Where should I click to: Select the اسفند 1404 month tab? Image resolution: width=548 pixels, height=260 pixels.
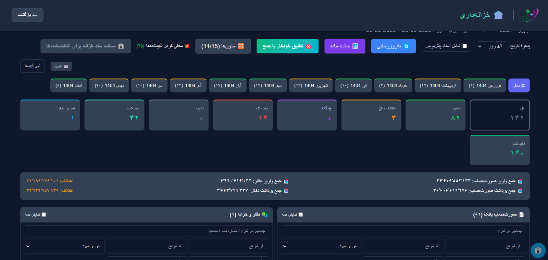click(x=68, y=85)
